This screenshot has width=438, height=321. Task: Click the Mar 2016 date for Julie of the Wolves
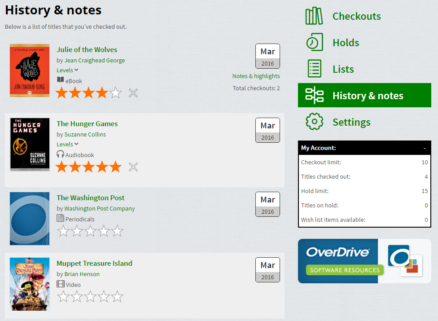267,56
